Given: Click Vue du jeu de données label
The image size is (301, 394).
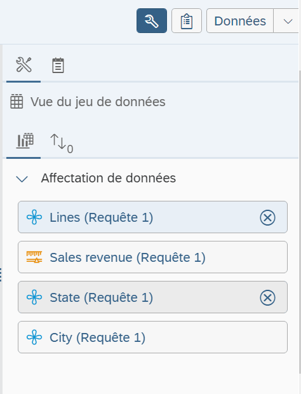Looking at the screenshot, I should coord(98,102).
